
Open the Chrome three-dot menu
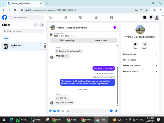(x=160, y=10)
